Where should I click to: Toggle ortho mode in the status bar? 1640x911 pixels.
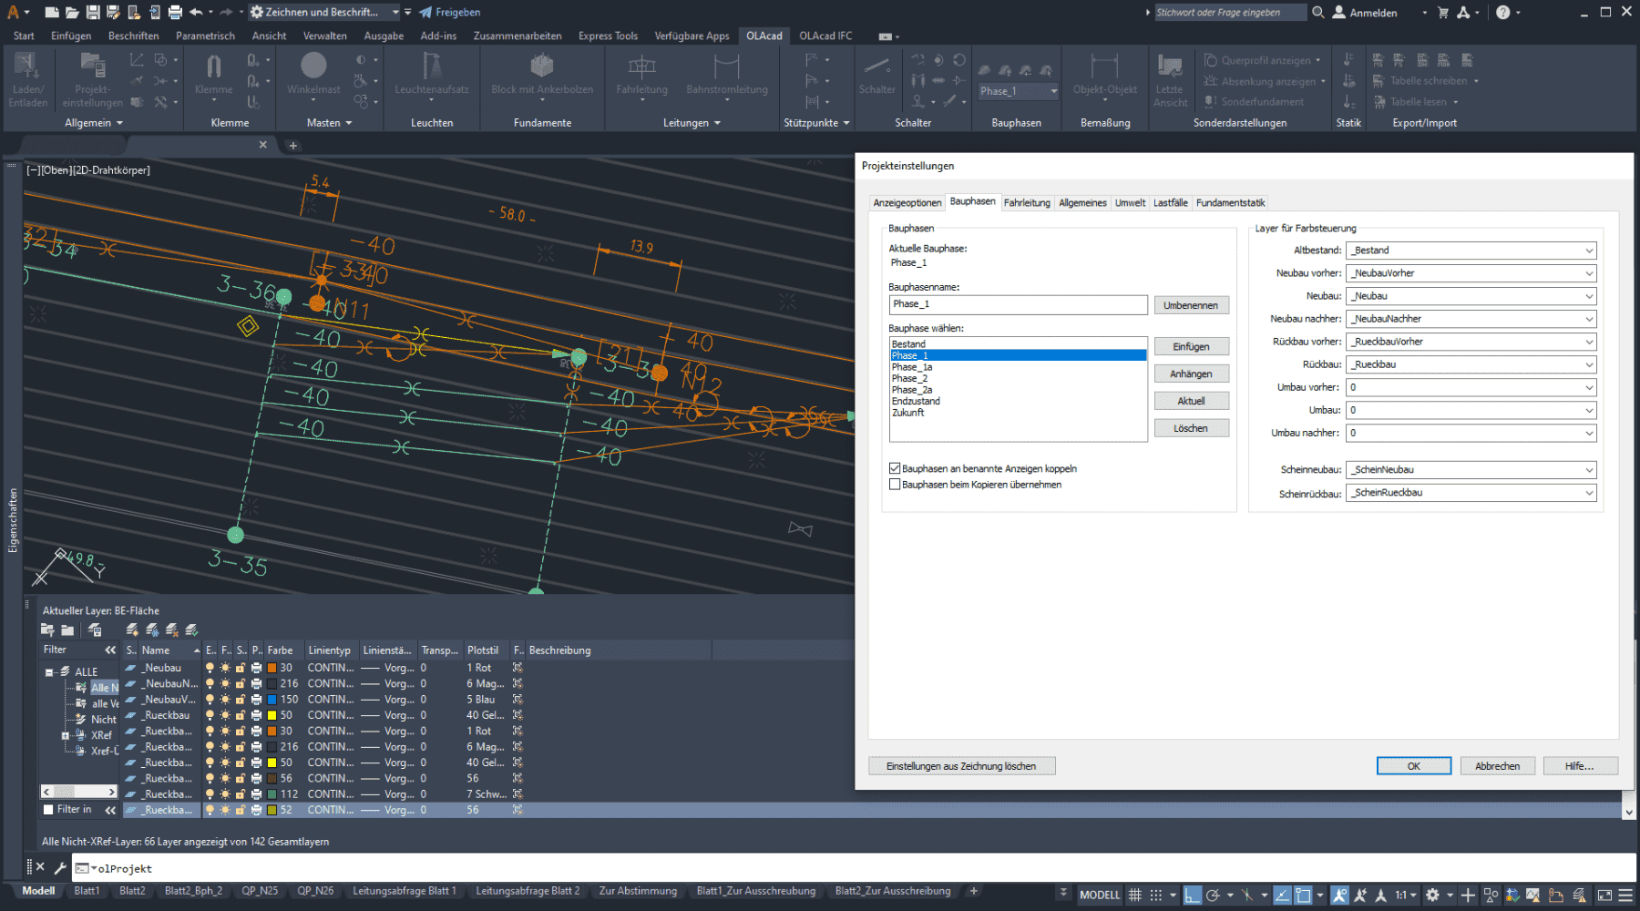1192,895
